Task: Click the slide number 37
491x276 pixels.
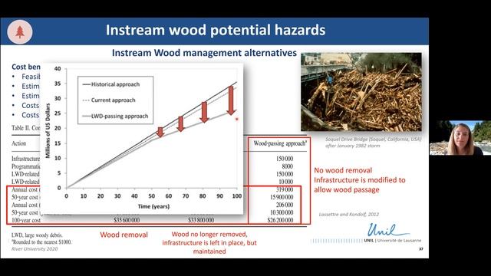Action: (421, 248)
